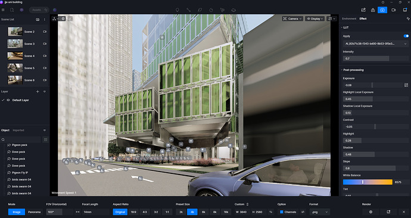This screenshot has height=218, width=411.
Task: Update camera for Scene 6
Action: point(45,80)
